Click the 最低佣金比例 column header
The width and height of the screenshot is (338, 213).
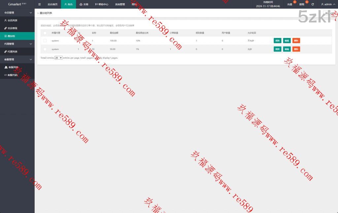tap(142, 33)
